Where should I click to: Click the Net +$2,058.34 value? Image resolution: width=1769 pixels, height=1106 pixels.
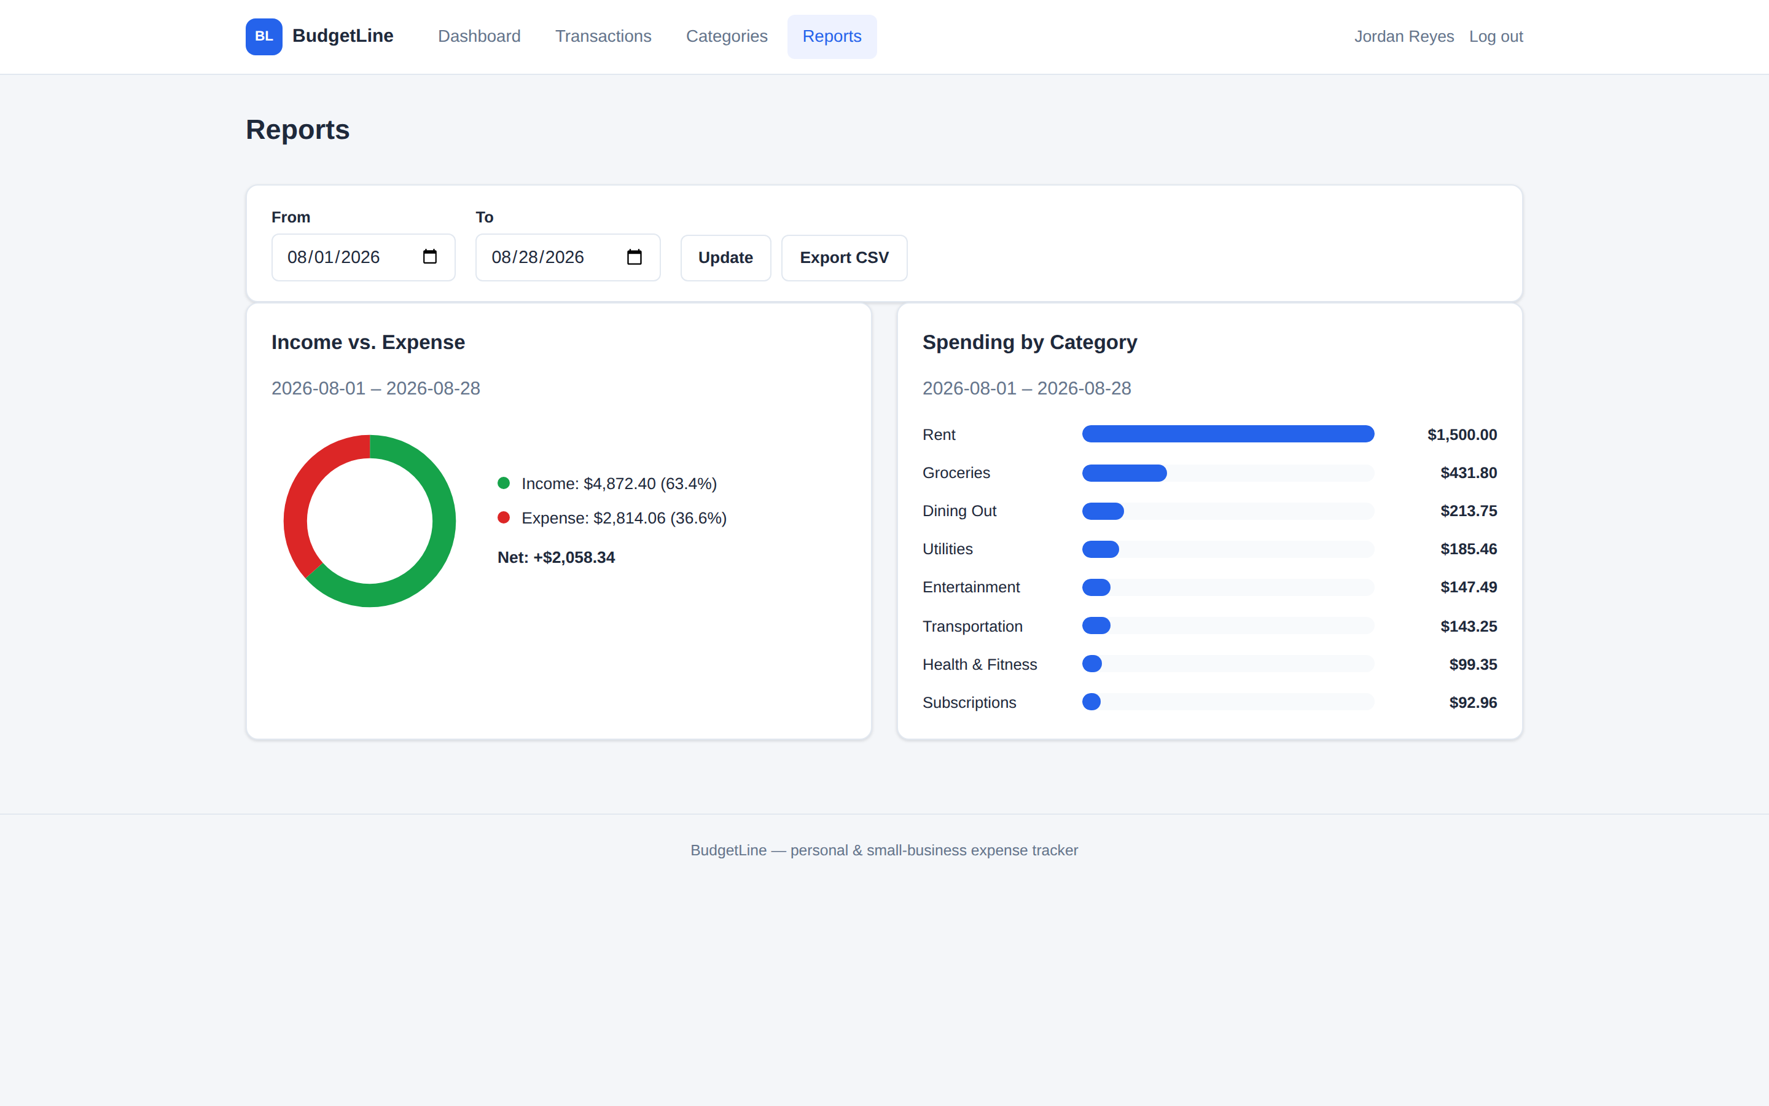[x=556, y=557]
